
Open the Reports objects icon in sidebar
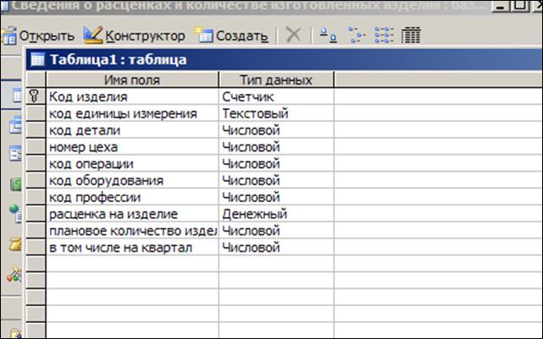14,183
